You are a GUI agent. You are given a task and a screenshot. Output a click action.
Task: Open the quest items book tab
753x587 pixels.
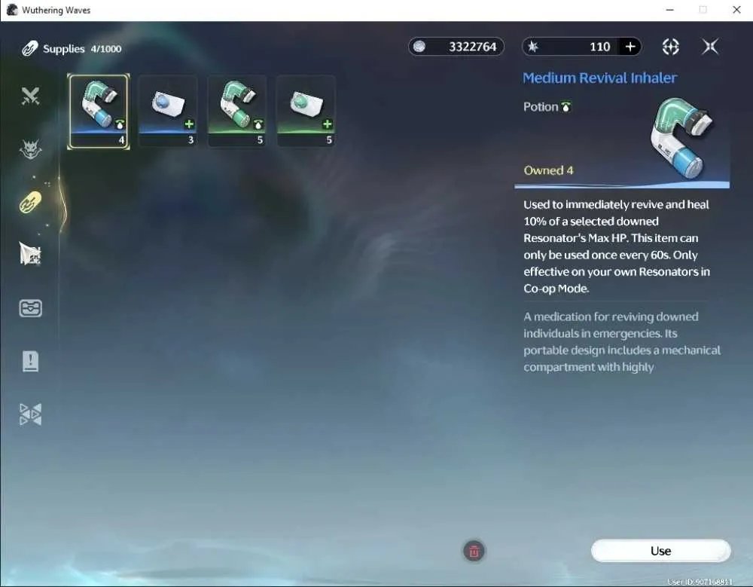pos(30,361)
